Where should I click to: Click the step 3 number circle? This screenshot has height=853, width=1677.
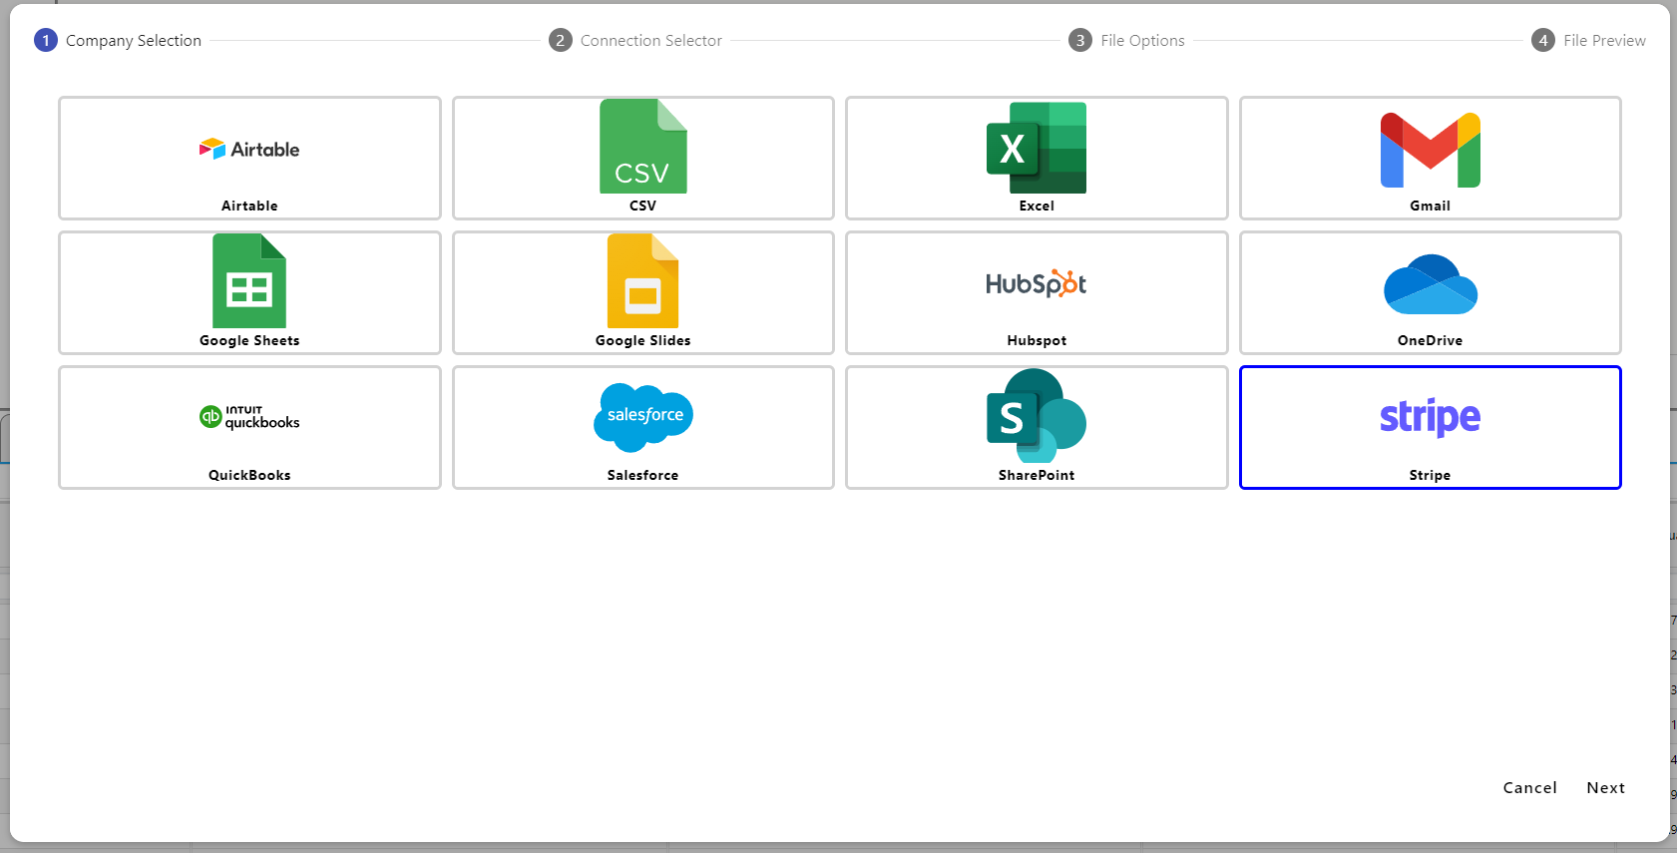1079,40
